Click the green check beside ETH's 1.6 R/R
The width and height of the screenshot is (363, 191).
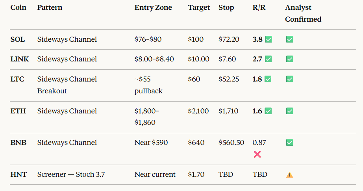tap(269, 111)
